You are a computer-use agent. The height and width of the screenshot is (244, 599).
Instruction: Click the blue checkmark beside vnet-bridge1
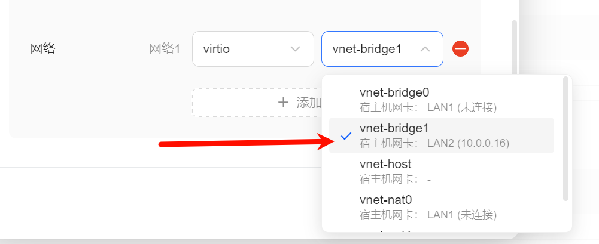(x=346, y=136)
